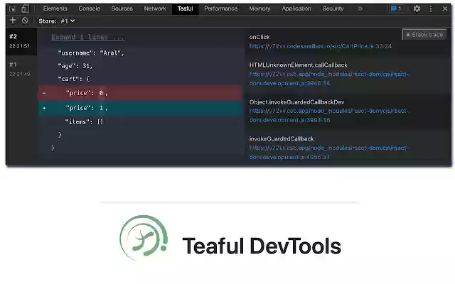The width and height of the screenshot is (455, 284).
Task: Close the DevTools panel
Action: (x=444, y=9)
